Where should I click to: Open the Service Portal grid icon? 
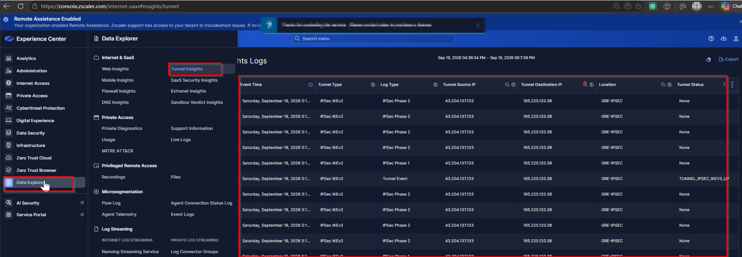click(9, 215)
